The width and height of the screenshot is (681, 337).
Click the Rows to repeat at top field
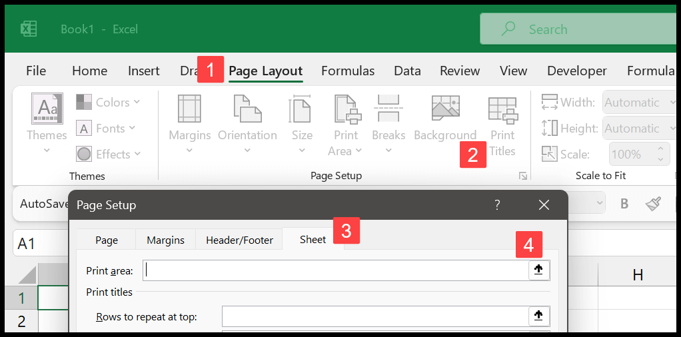(375, 316)
